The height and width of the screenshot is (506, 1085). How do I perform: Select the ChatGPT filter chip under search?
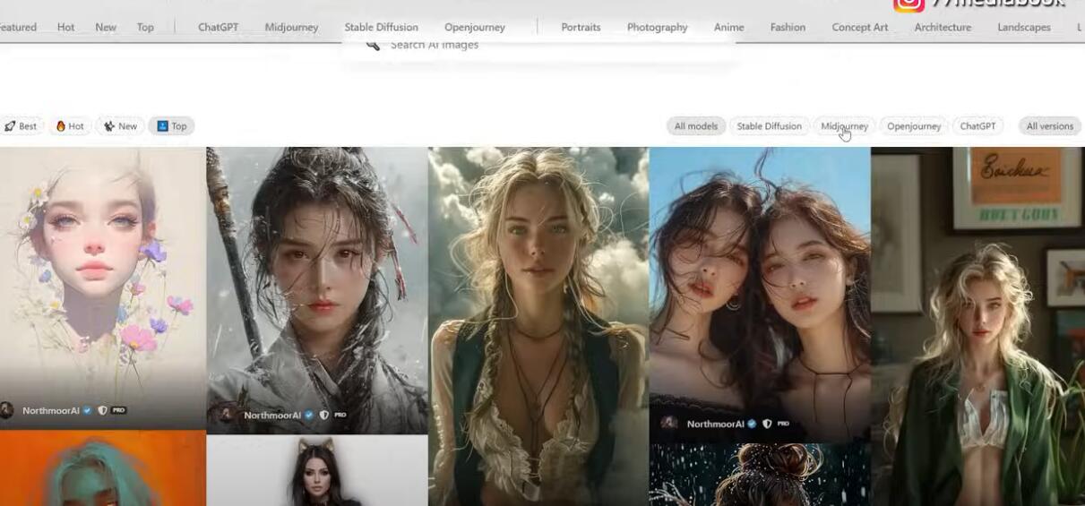click(977, 126)
